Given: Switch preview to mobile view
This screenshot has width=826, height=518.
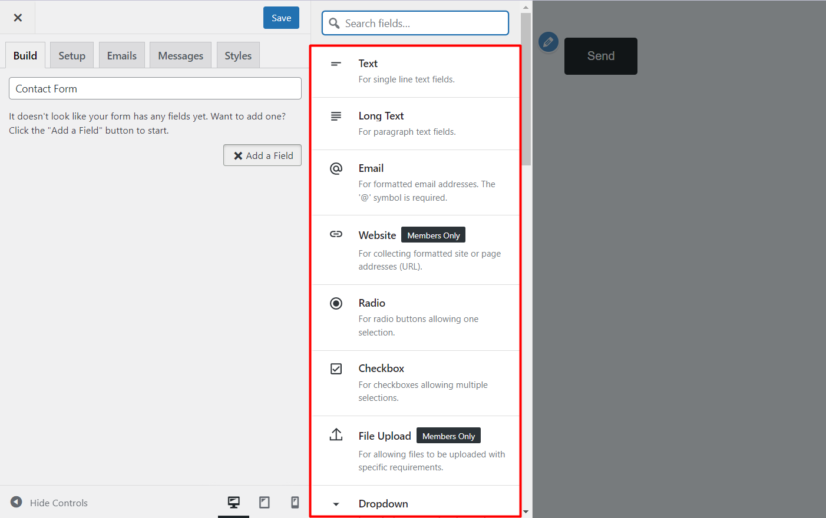Looking at the screenshot, I should (x=295, y=502).
